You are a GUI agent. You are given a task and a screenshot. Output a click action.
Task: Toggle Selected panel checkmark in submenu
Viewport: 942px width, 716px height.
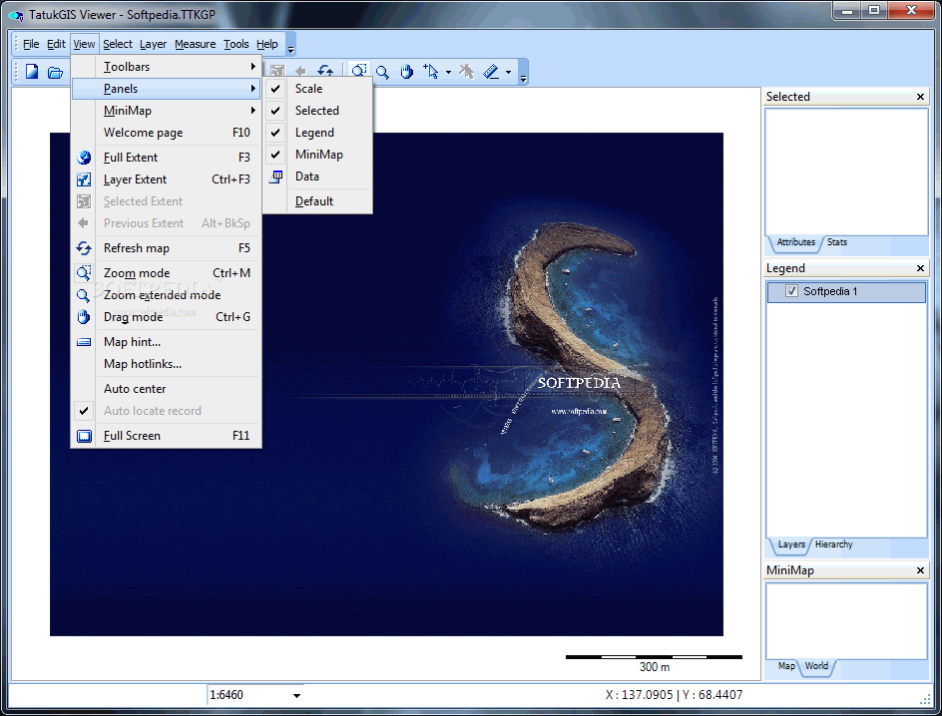coord(275,111)
